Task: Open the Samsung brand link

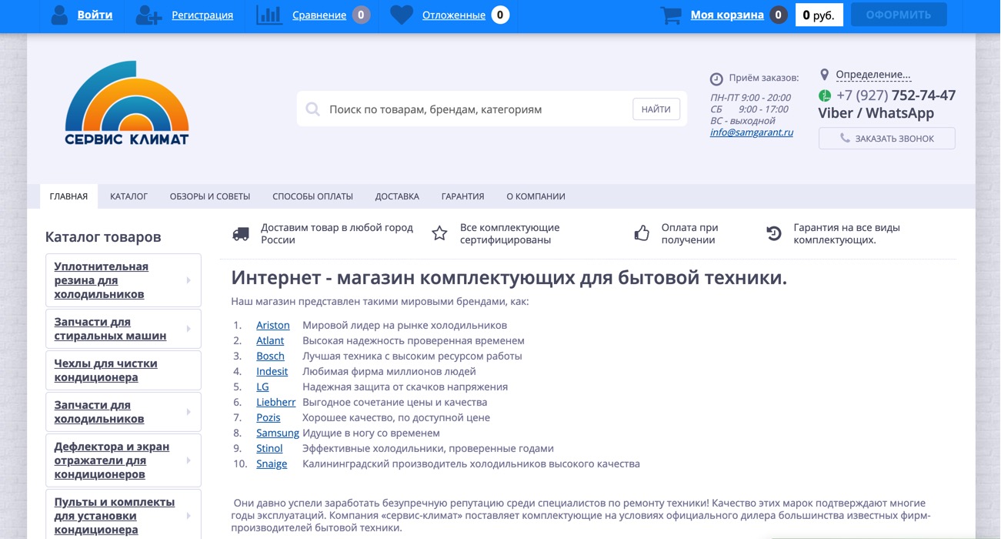Action: coord(278,433)
